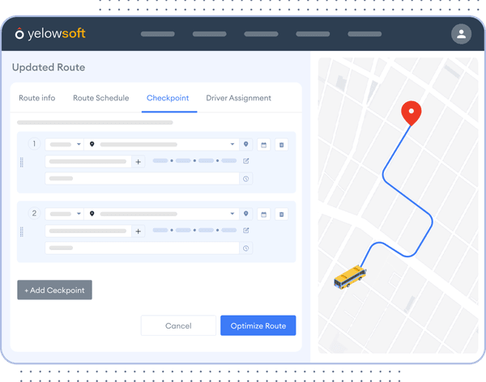Open checkpoint 1 type dropdown
Viewport: 486px width, 382px height.
tap(65, 144)
